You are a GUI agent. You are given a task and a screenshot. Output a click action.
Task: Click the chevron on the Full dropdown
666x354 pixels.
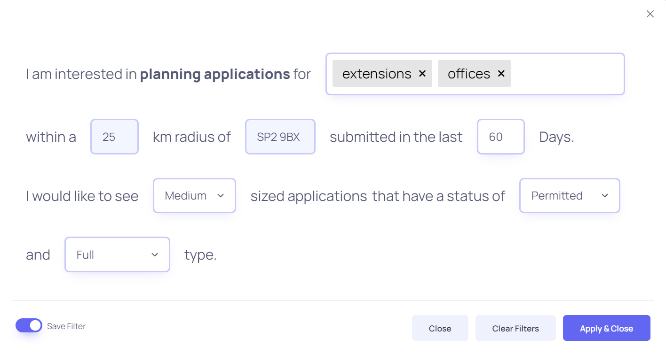155,255
